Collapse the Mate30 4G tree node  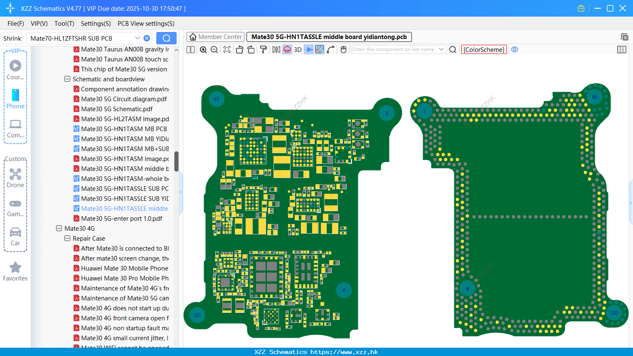tap(59, 228)
